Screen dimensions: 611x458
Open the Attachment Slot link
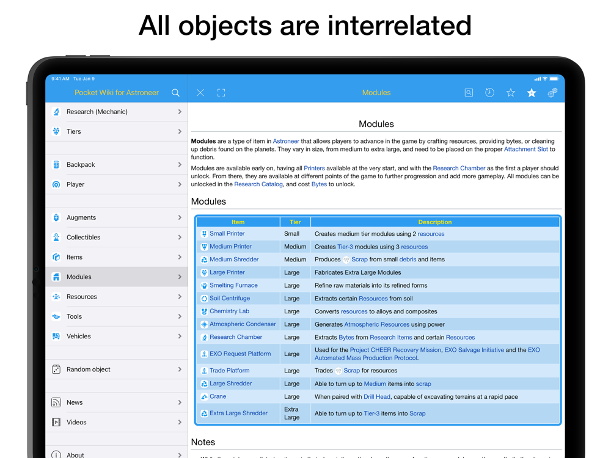526,149
